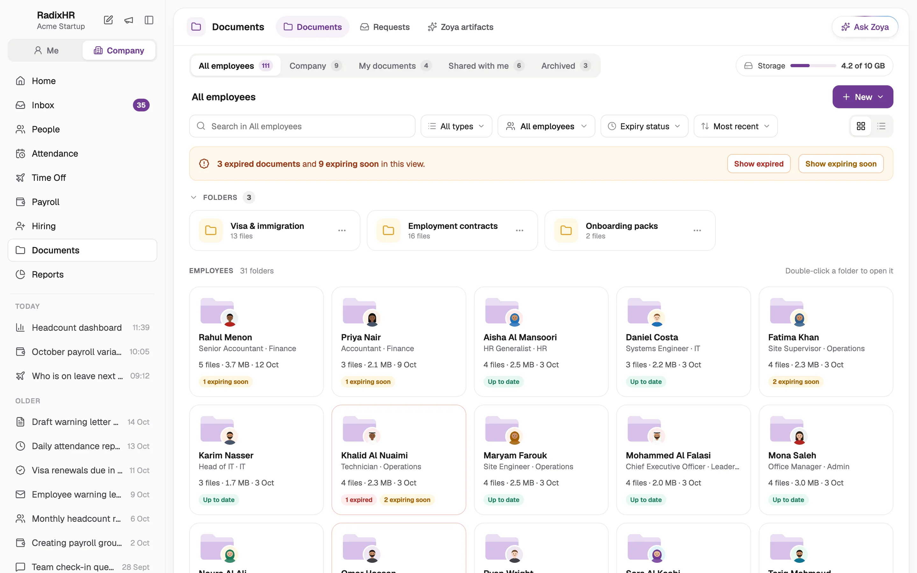Click the Search in All employees field
This screenshot has width=917, height=573.
tap(302, 126)
